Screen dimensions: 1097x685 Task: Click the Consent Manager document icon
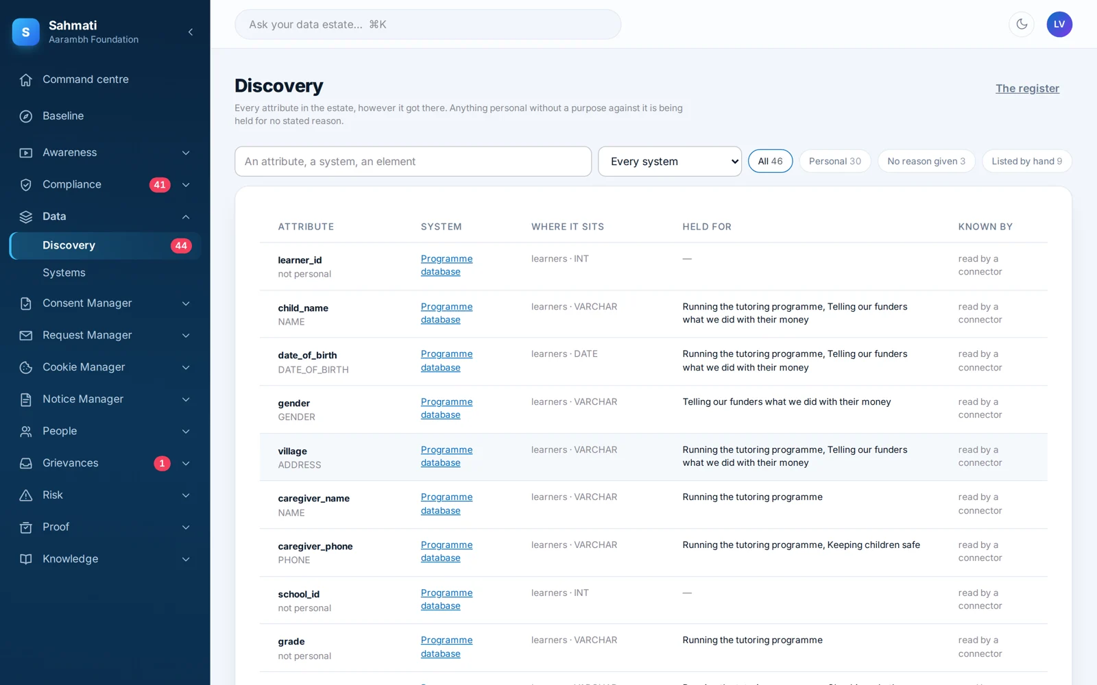[26, 303]
